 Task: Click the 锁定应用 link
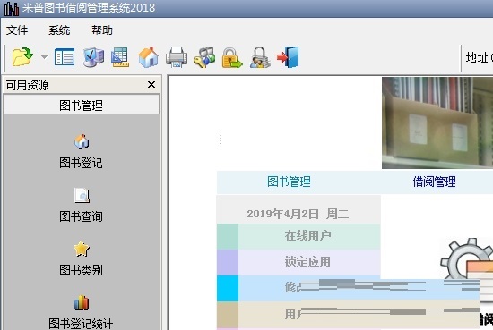307,262
